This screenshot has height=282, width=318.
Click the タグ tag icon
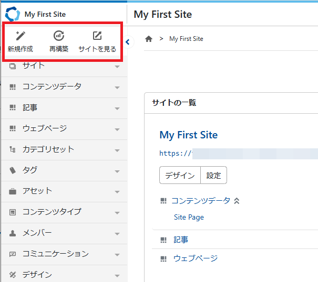tap(13, 170)
